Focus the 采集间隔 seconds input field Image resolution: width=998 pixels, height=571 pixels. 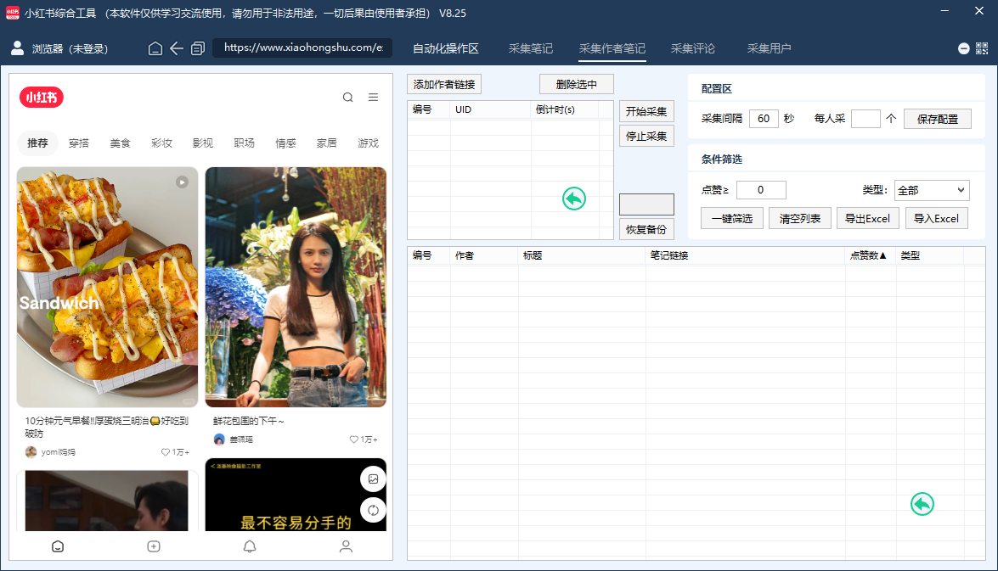[764, 119]
